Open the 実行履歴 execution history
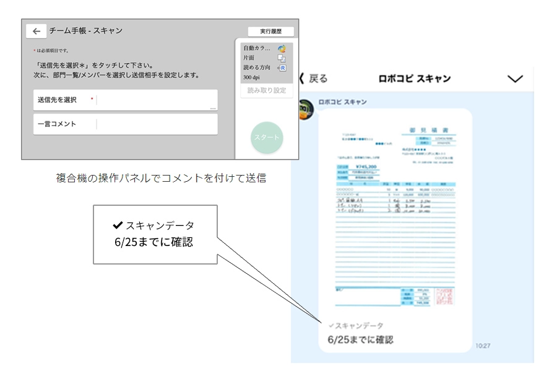 (270, 32)
